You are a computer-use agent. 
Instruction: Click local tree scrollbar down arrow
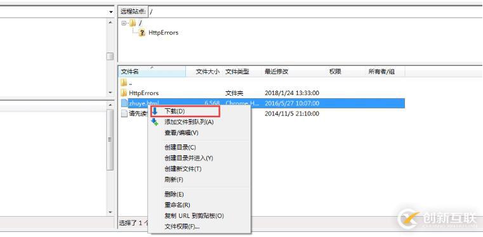[110, 93]
